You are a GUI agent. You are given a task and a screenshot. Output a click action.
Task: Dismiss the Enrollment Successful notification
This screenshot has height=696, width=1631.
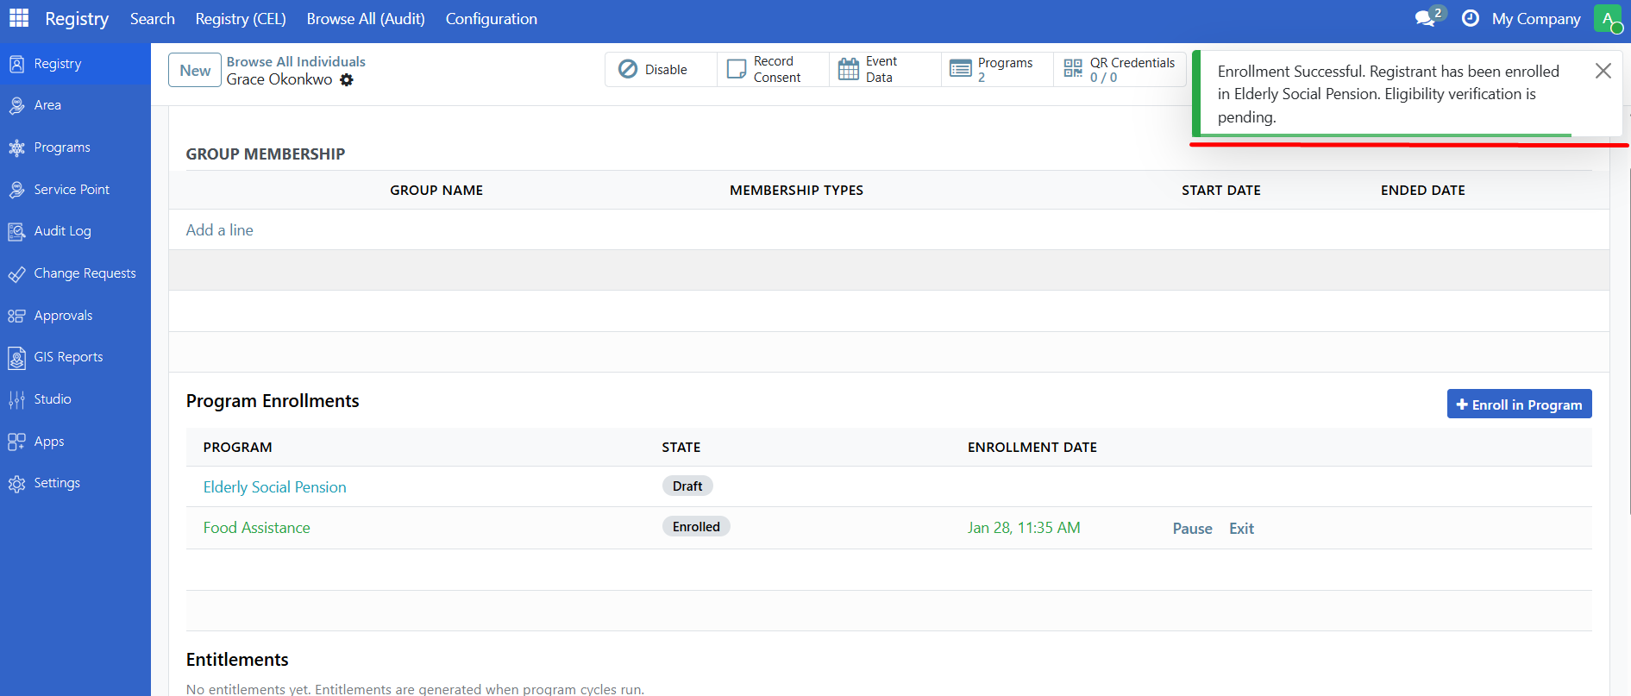tap(1603, 71)
